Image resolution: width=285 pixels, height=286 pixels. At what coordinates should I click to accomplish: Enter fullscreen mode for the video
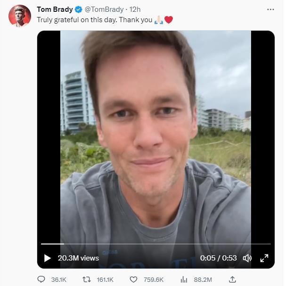click(x=264, y=258)
